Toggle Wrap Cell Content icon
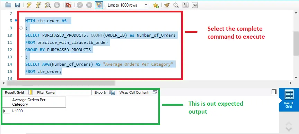The width and height of the screenshot is (299, 134). click(155, 92)
